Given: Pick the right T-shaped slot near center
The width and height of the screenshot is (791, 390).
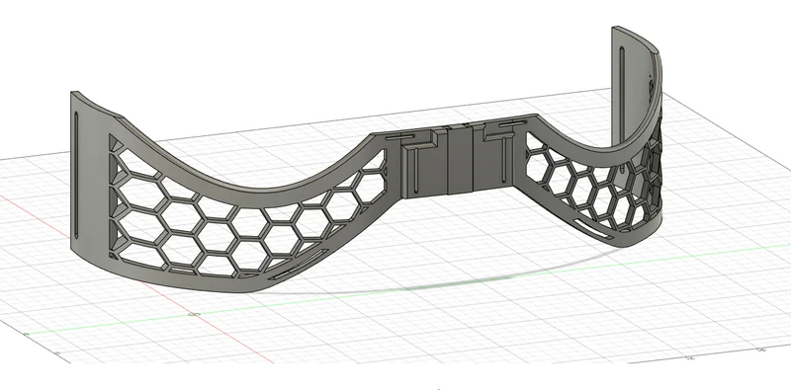Looking at the screenshot, I should pos(498,154).
